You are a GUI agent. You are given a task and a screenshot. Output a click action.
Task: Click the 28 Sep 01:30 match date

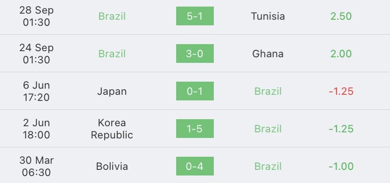[x=37, y=16]
